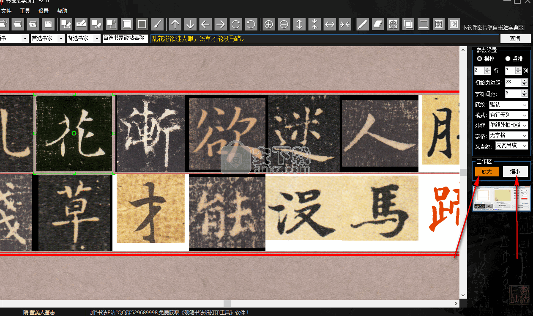Open the 设置 menu

[44, 11]
